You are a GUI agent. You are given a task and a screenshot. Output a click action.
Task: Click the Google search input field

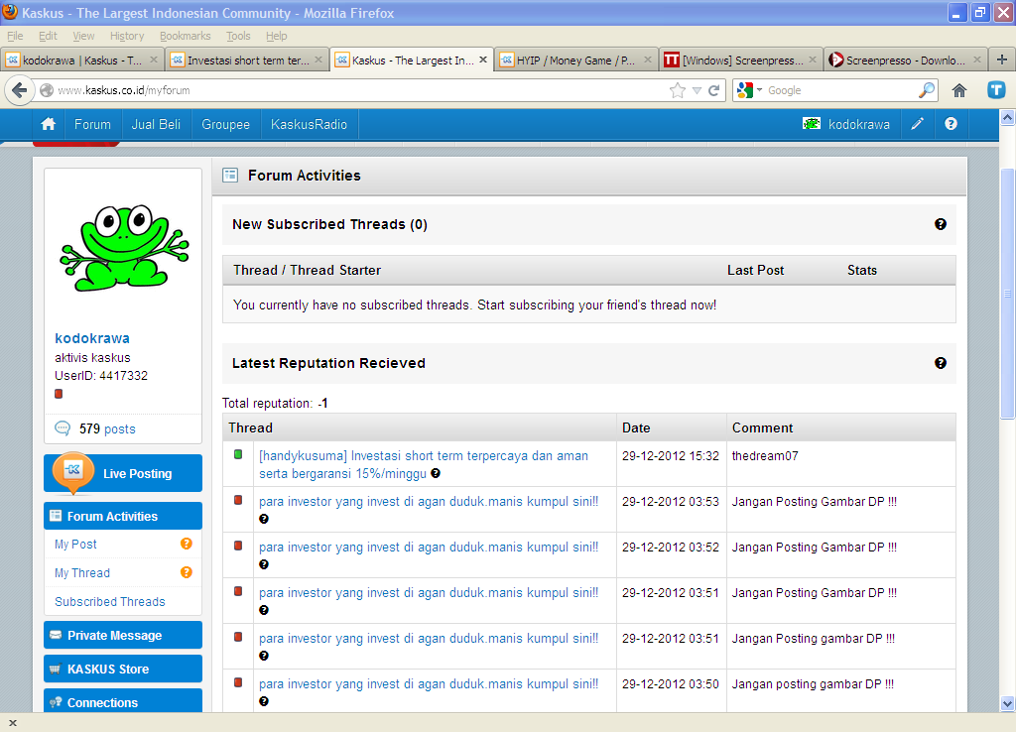pos(841,90)
